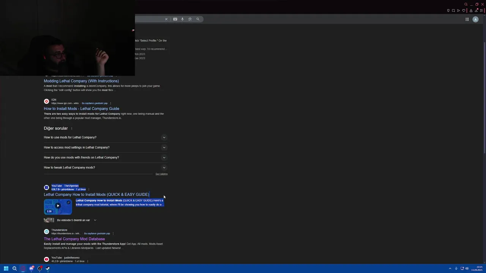
Task: Submit search with the magnifier icon
Action: click(198, 19)
